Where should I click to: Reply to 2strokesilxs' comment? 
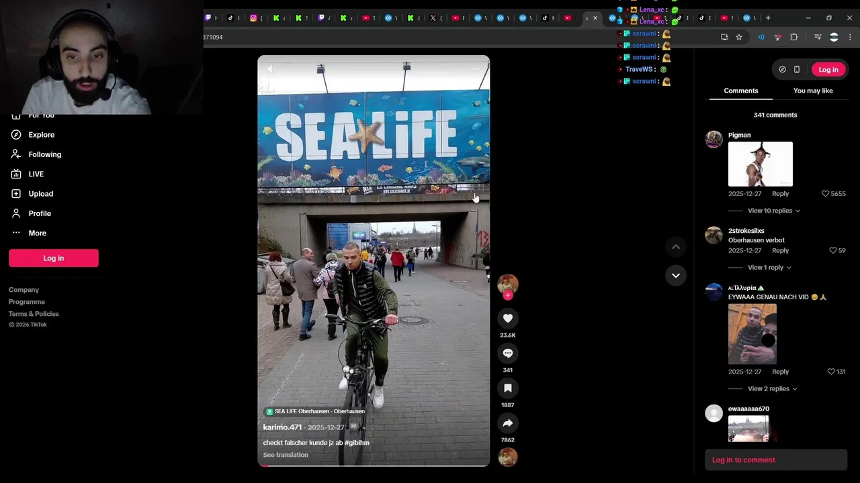pos(780,251)
